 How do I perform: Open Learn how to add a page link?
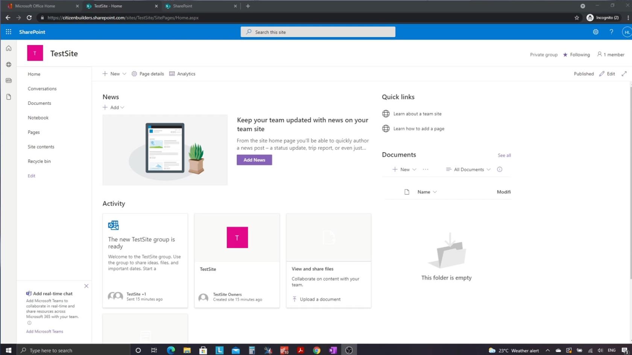[419, 129]
